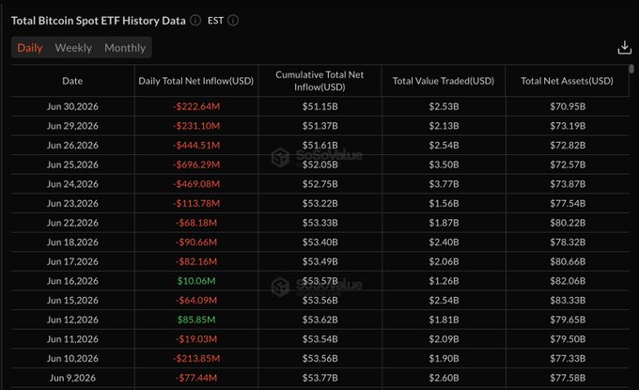Click the $2.60B value traded cell
This screenshot has width=639, height=390.
444,378
